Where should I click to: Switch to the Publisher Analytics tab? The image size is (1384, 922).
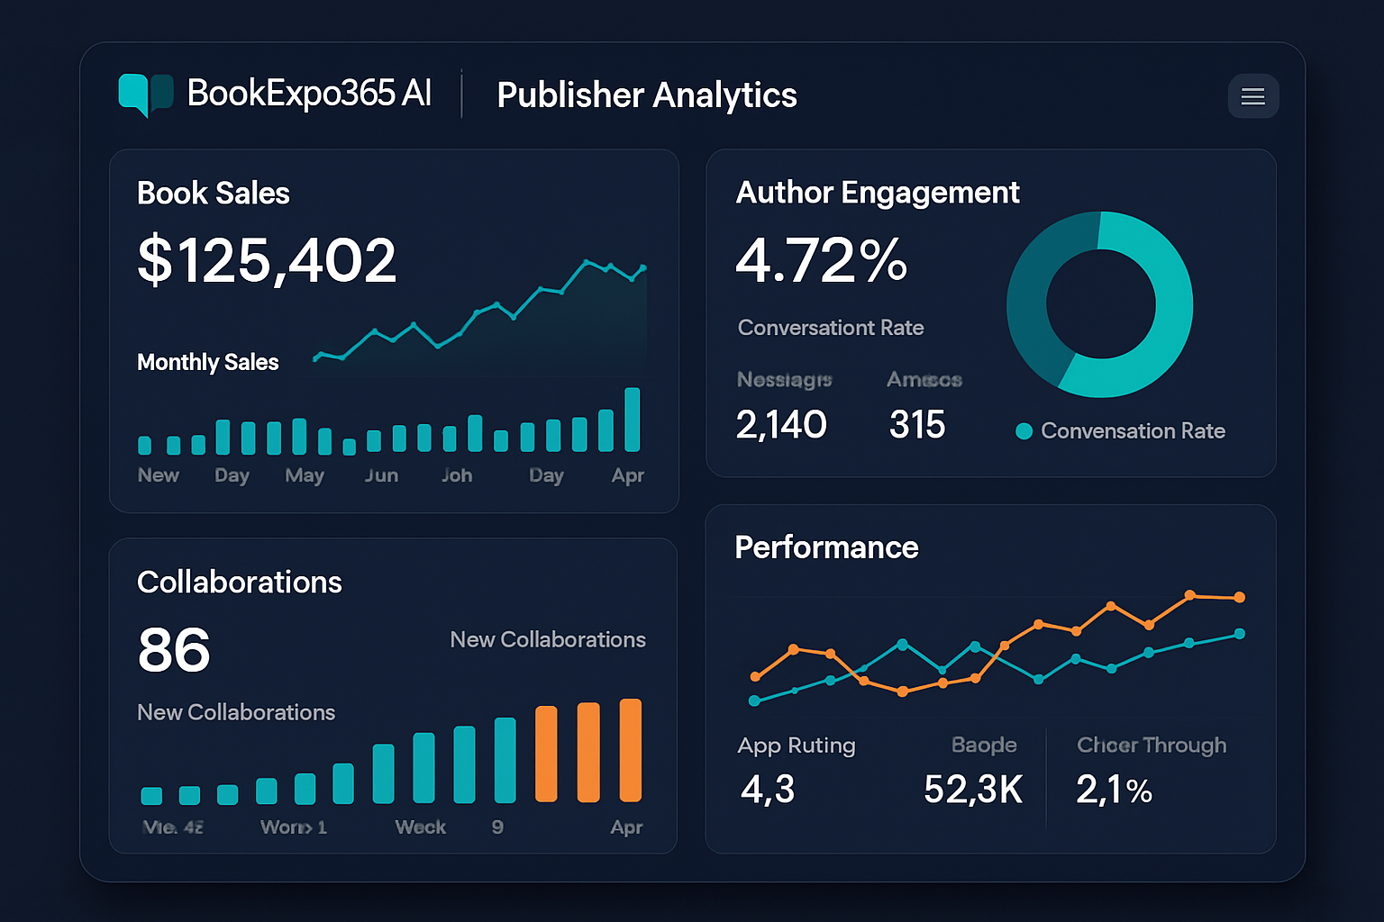click(646, 95)
